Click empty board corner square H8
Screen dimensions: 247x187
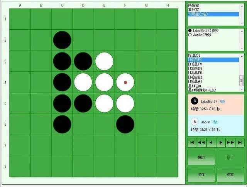pyautogui.click(x=167, y=167)
